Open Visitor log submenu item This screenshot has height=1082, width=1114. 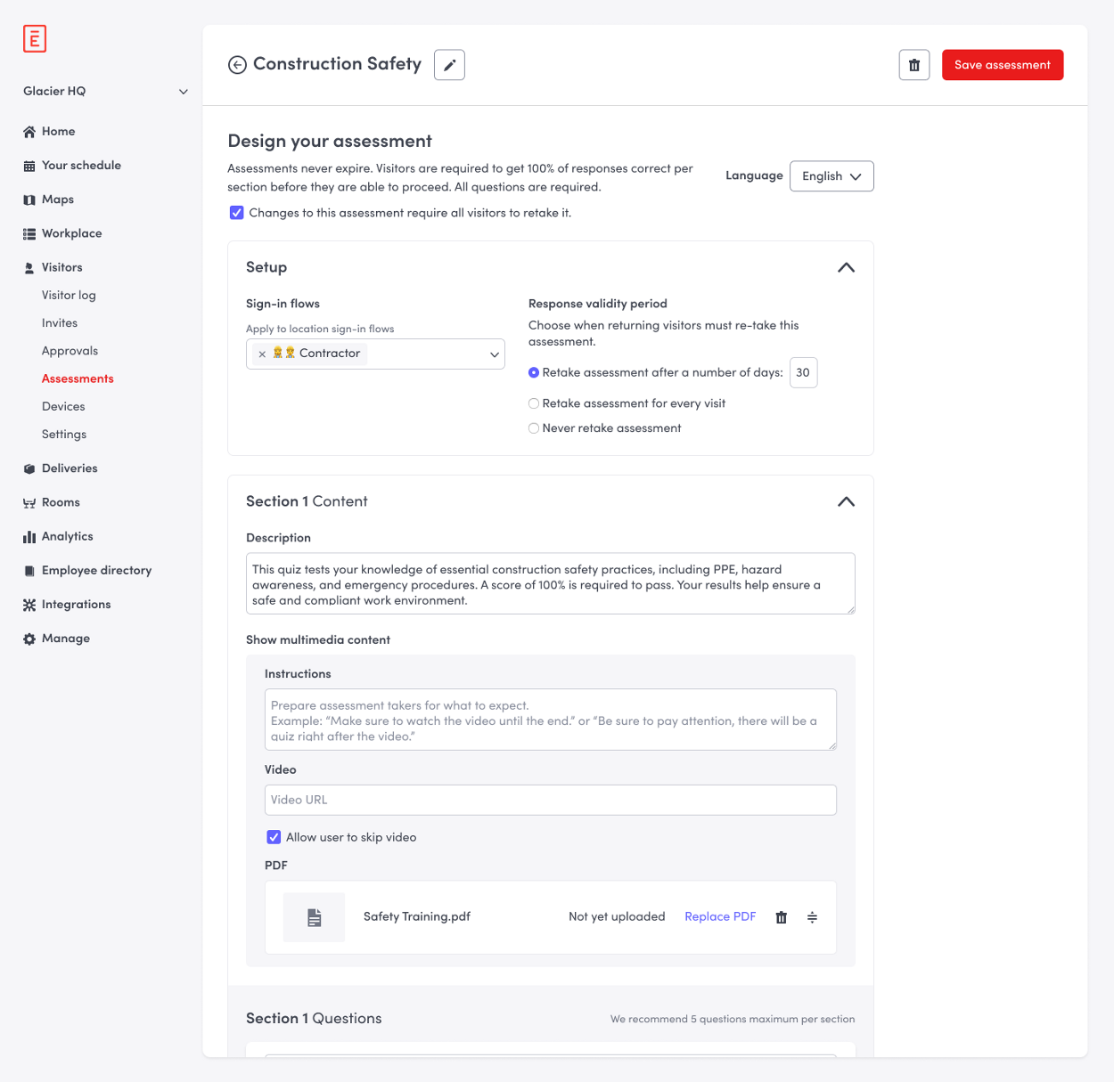point(69,295)
